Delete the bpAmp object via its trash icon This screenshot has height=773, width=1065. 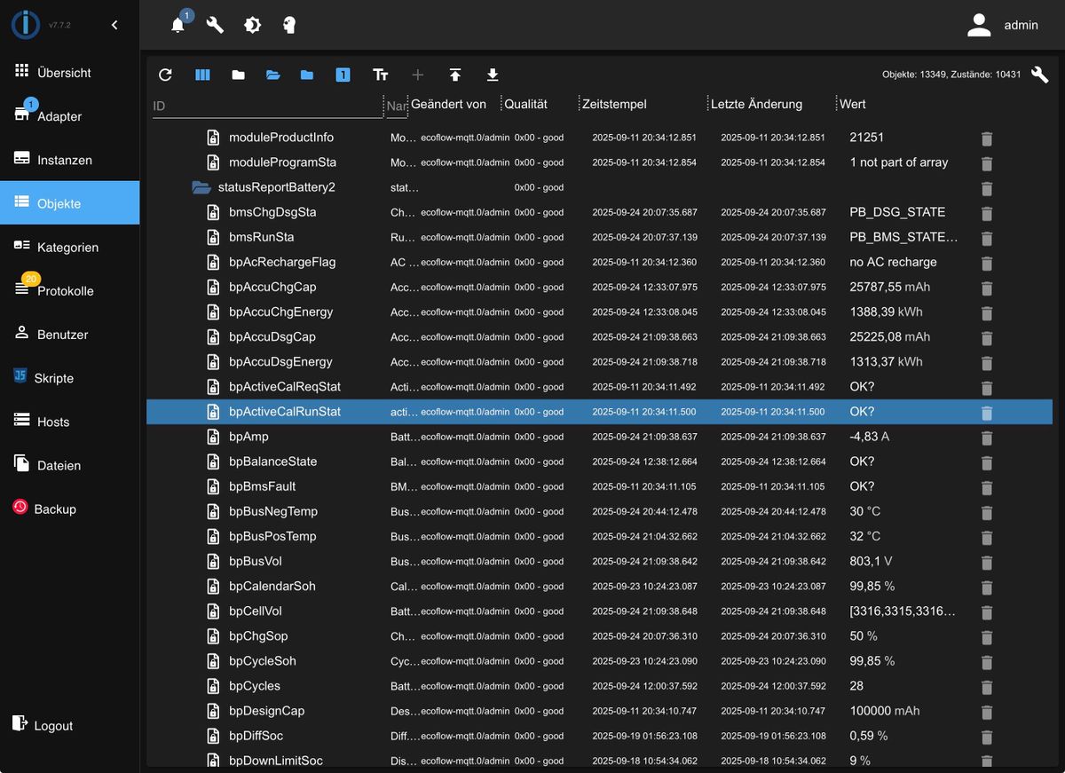[987, 438]
